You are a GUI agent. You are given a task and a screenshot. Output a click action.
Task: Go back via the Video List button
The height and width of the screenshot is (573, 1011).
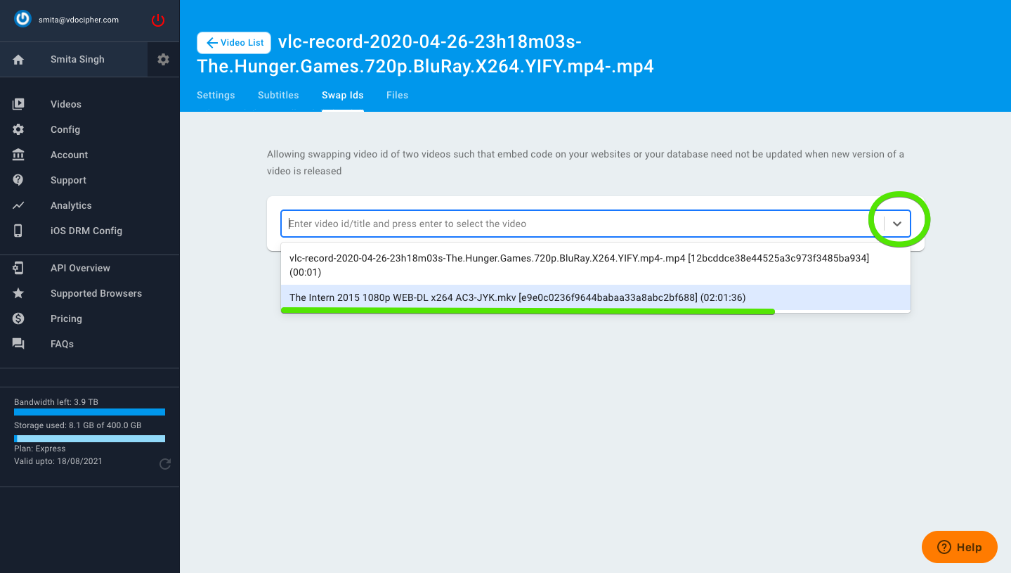235,43
